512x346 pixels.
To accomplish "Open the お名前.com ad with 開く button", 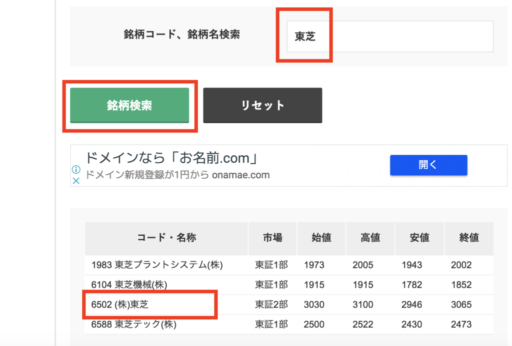I will click(428, 165).
